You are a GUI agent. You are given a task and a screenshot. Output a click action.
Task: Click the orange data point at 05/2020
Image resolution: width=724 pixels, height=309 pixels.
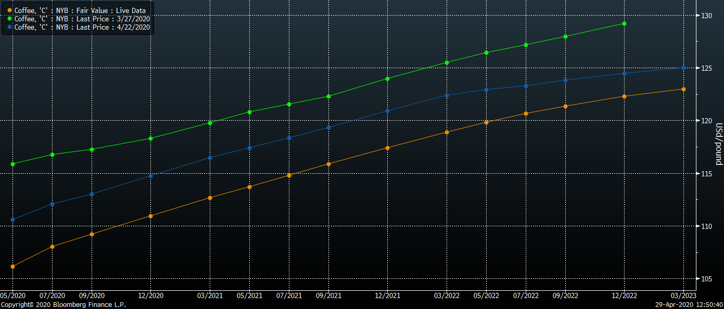pos(13,266)
